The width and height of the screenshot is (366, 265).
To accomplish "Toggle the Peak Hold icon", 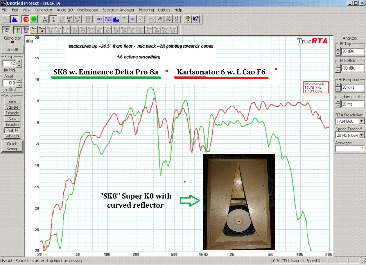I will [x=108, y=19].
